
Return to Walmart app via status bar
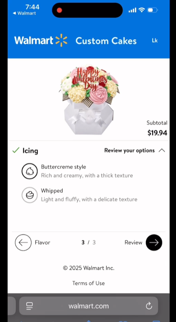pyautogui.click(x=24, y=13)
